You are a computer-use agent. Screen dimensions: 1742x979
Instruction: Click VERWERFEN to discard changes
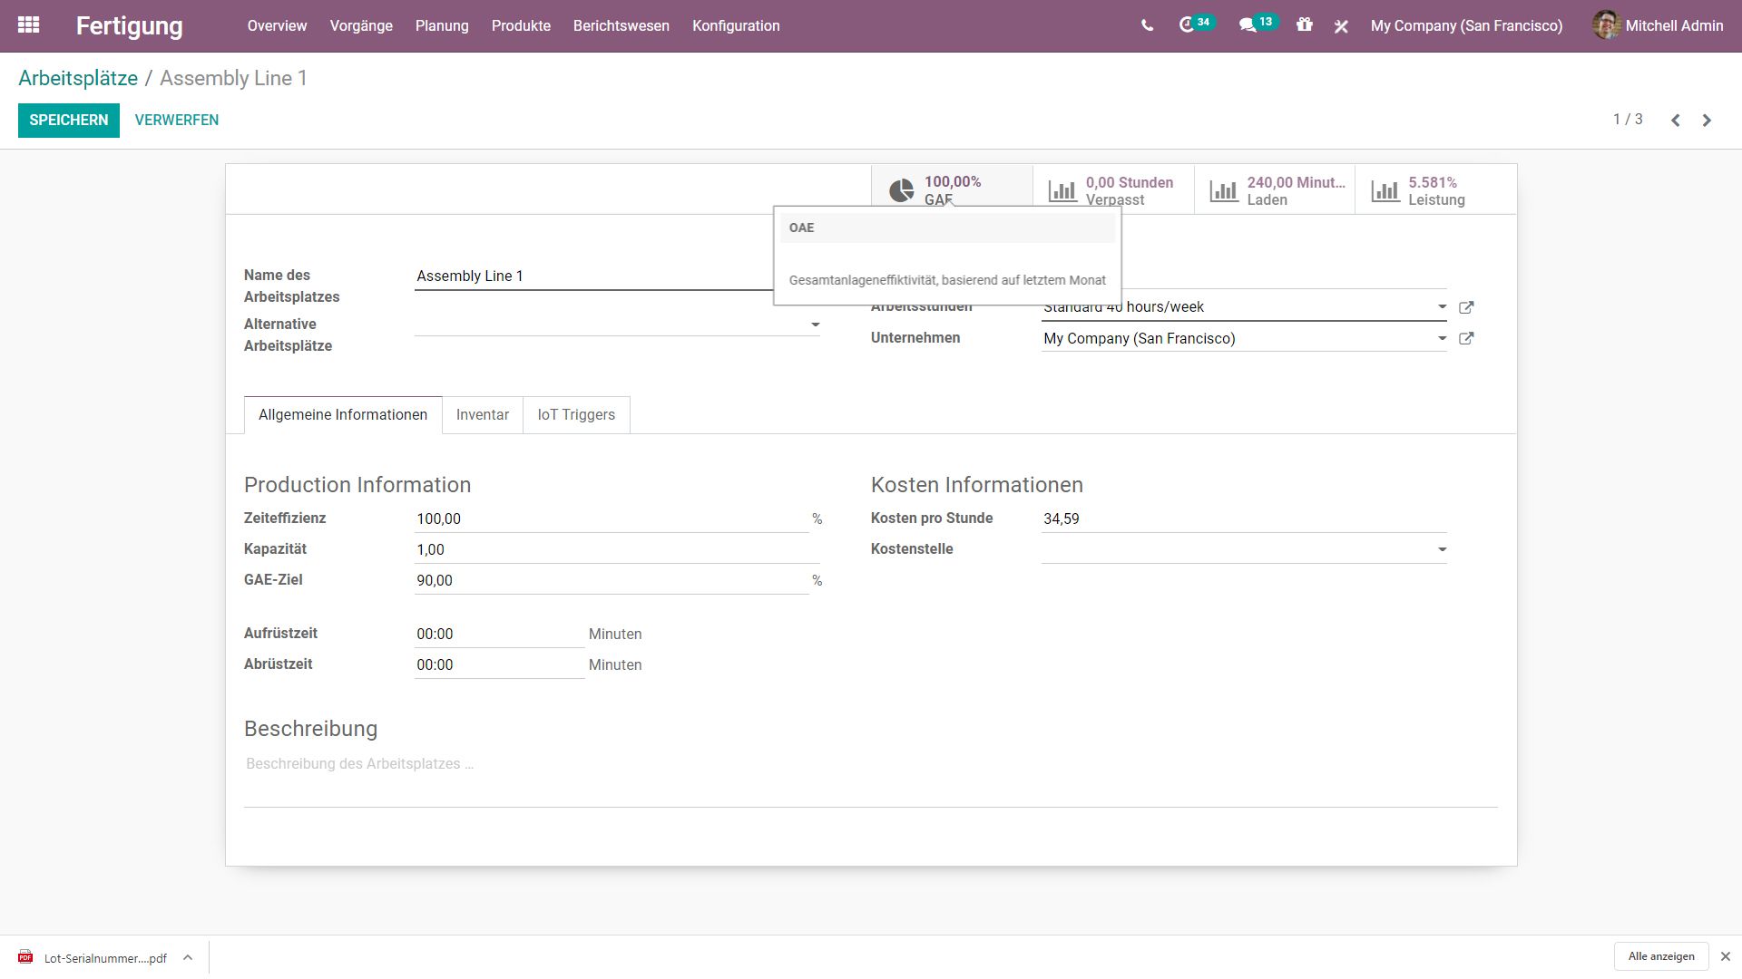(x=176, y=120)
